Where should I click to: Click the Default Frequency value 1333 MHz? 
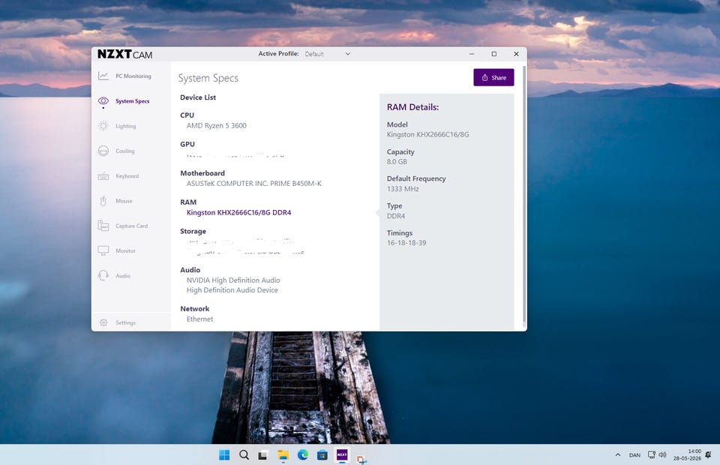(x=403, y=189)
